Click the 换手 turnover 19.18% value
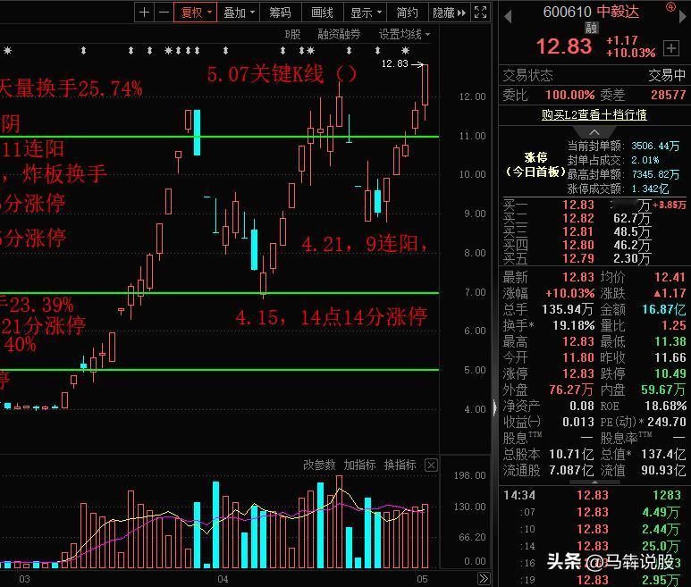Image resolution: width=691 pixels, height=587 pixels. [573, 325]
